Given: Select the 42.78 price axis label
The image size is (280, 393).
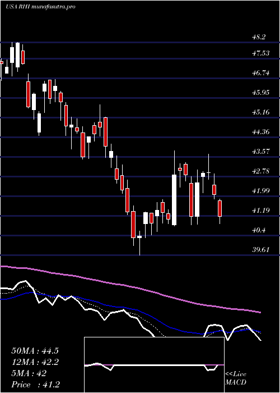Looking at the screenshot, I should click(x=261, y=171).
